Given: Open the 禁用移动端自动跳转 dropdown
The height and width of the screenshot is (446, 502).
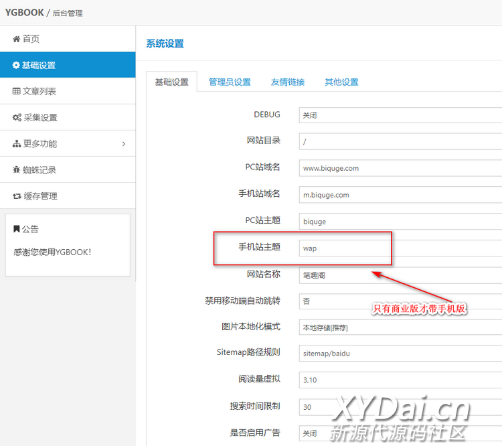Looking at the screenshot, I should pos(400,301).
